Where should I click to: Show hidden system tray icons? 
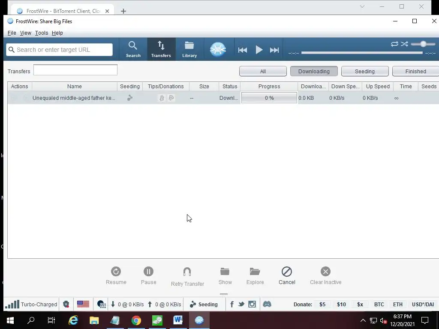(x=363, y=320)
